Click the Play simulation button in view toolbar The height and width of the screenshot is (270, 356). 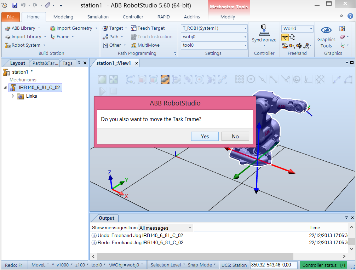102,91
